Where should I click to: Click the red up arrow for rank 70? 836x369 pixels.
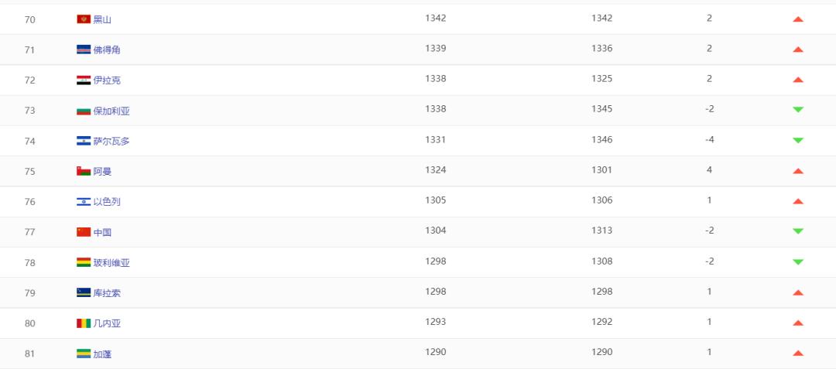[798, 19]
